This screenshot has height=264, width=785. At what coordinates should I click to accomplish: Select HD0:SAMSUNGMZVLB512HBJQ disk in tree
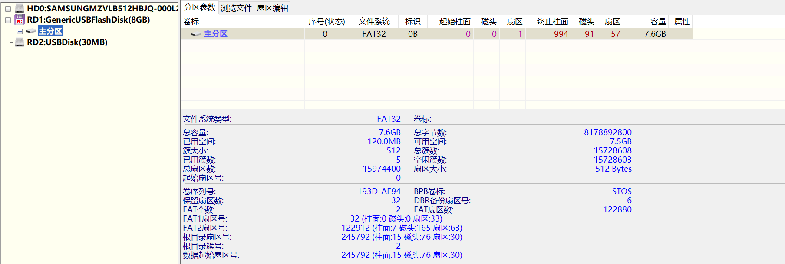[102, 8]
